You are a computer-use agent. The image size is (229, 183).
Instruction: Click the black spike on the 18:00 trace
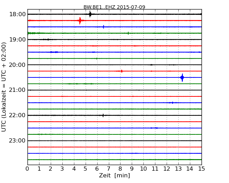(90, 14)
